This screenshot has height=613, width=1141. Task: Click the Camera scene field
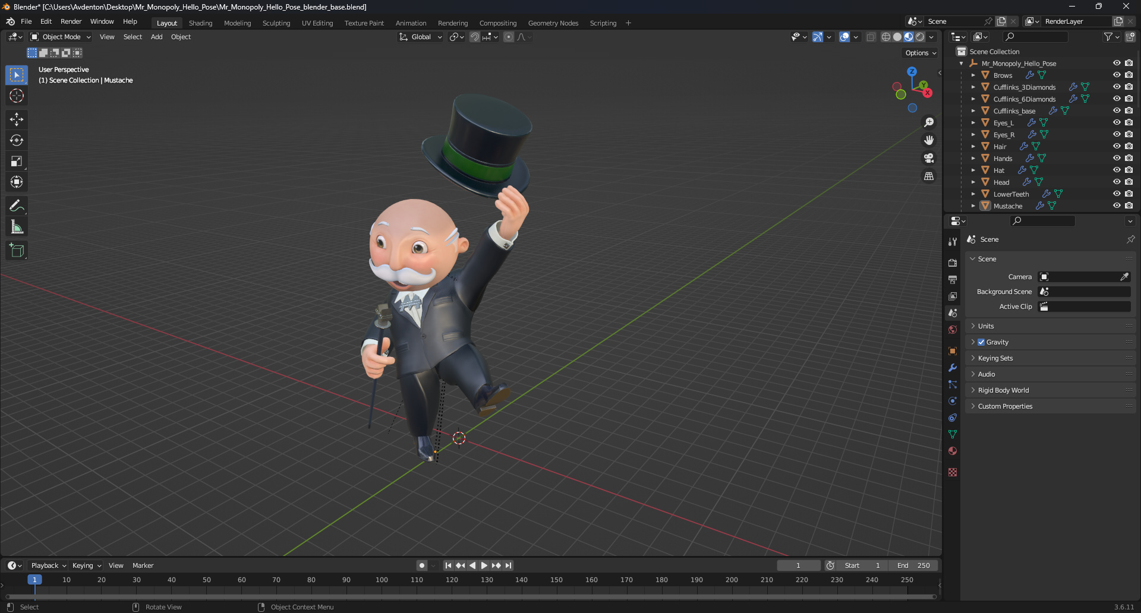tap(1084, 277)
